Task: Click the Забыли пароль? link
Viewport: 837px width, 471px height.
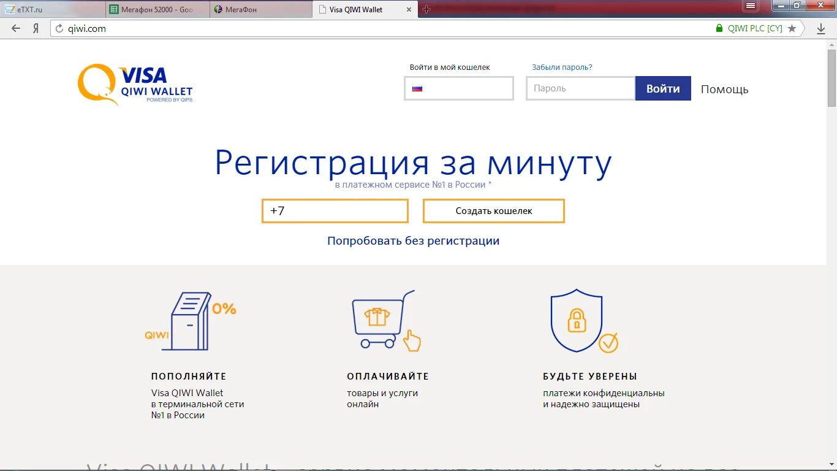Action: 562,67
